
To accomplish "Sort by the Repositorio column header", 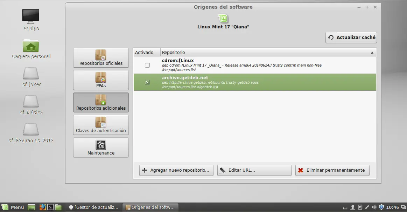I will point(268,53).
